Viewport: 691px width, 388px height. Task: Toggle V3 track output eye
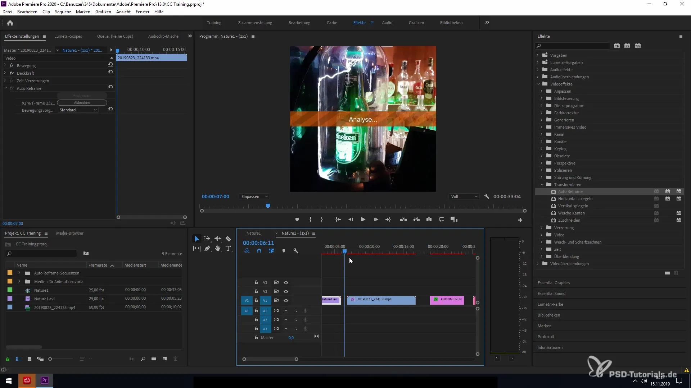[x=286, y=283]
